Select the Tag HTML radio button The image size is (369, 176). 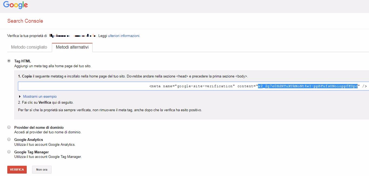point(9,61)
